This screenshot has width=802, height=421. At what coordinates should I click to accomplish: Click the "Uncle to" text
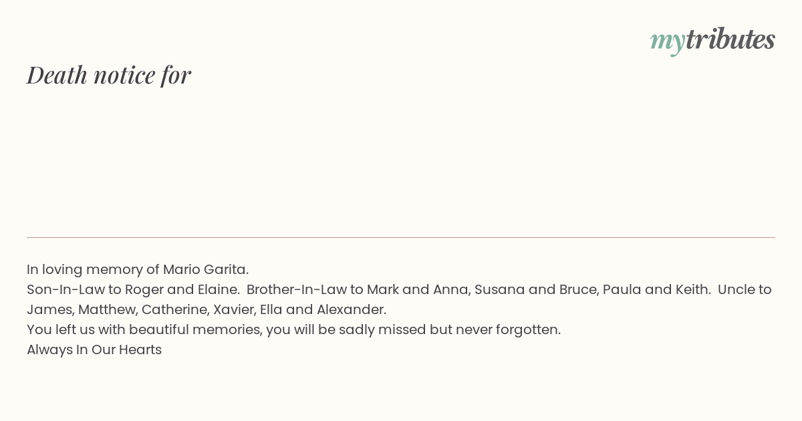[745, 289]
